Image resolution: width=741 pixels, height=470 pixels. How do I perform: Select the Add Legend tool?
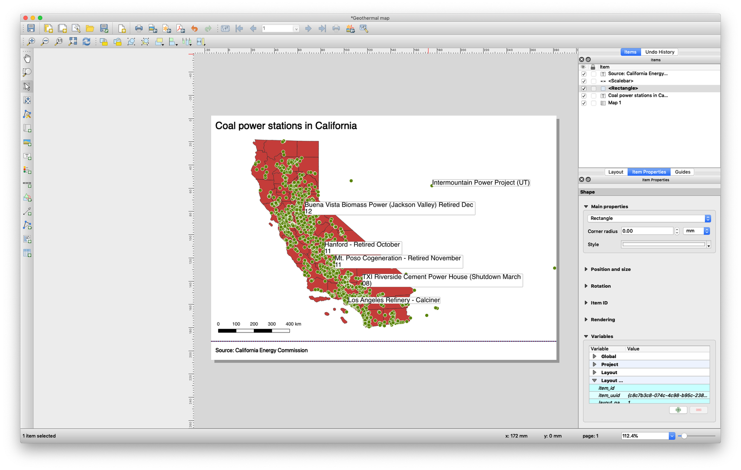click(x=27, y=170)
